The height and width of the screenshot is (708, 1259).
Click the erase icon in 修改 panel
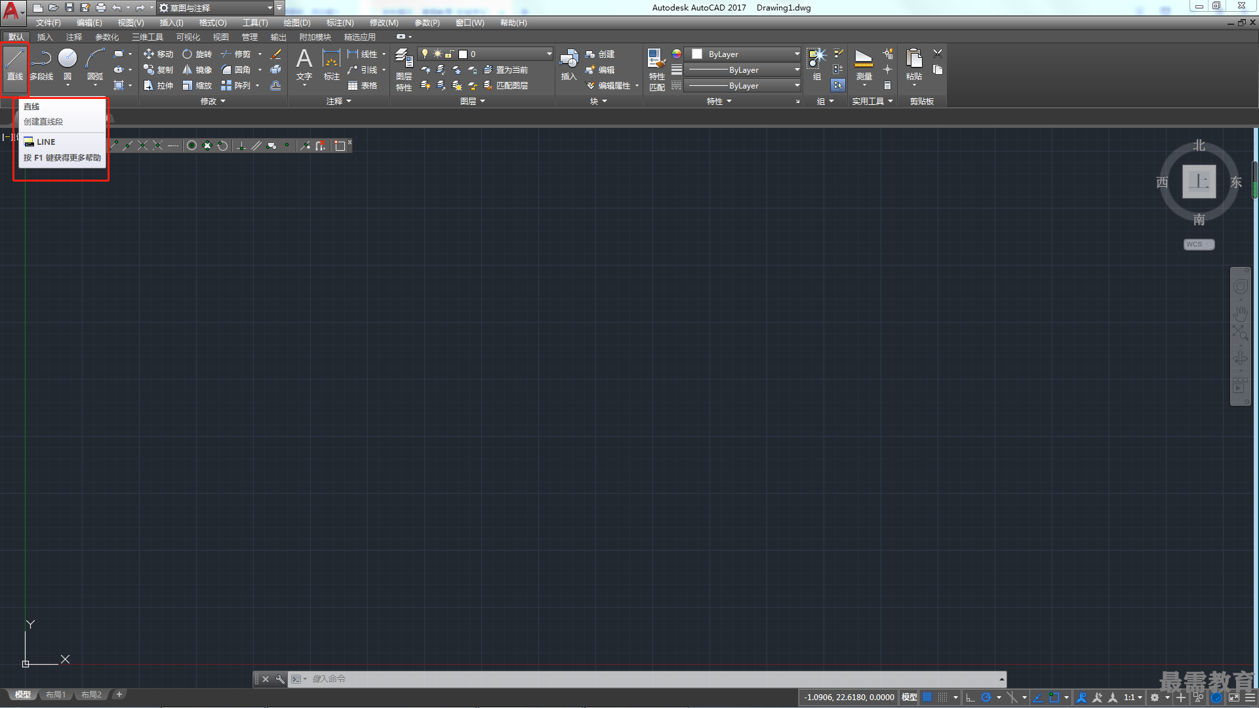coord(276,54)
